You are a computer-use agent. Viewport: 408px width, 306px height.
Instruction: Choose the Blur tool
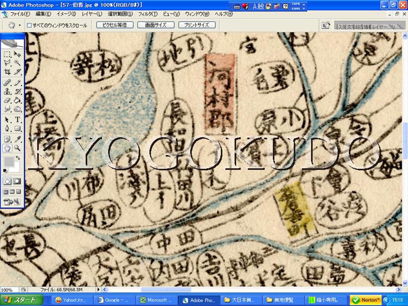[x=7, y=109]
